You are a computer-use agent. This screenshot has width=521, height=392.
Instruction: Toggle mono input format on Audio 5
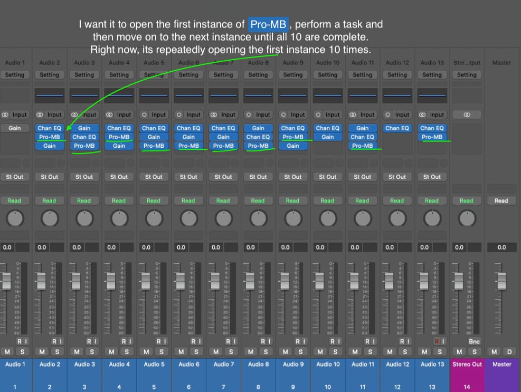coord(144,114)
